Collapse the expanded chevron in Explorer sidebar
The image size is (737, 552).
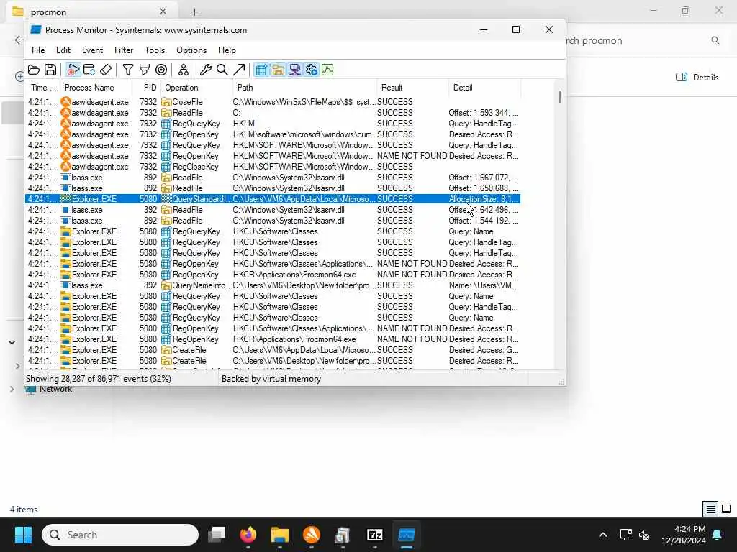(12, 343)
